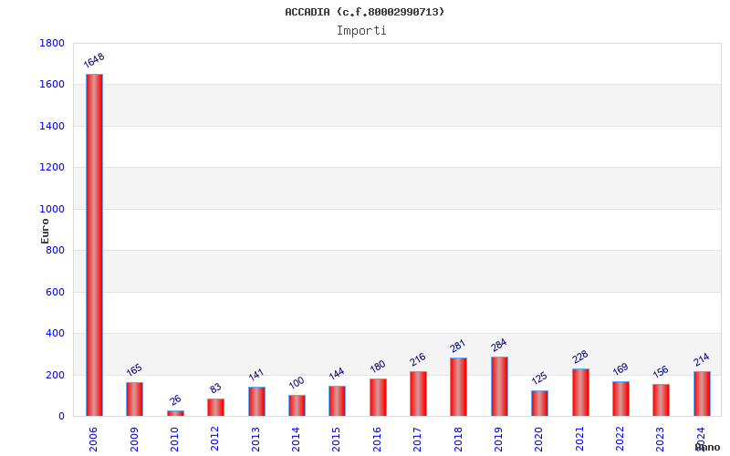Select the x-axis year label 2023
The width and height of the screenshot is (730, 456).
[x=660, y=440]
